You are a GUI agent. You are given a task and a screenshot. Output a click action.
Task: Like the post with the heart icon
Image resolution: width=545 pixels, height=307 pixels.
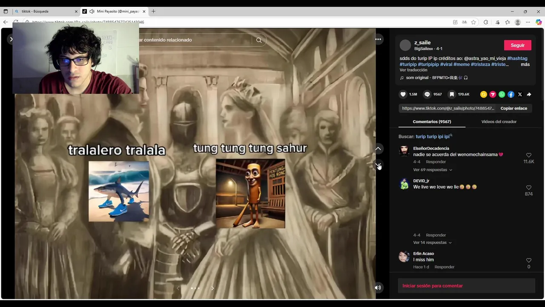coord(403,94)
